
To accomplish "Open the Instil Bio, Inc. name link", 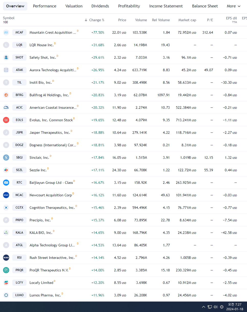I will pos(41,82).
